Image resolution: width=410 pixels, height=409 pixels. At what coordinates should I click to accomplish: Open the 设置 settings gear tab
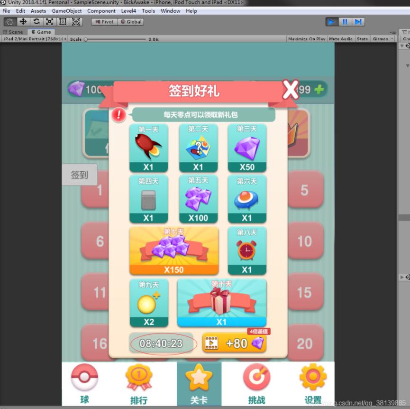(x=313, y=384)
